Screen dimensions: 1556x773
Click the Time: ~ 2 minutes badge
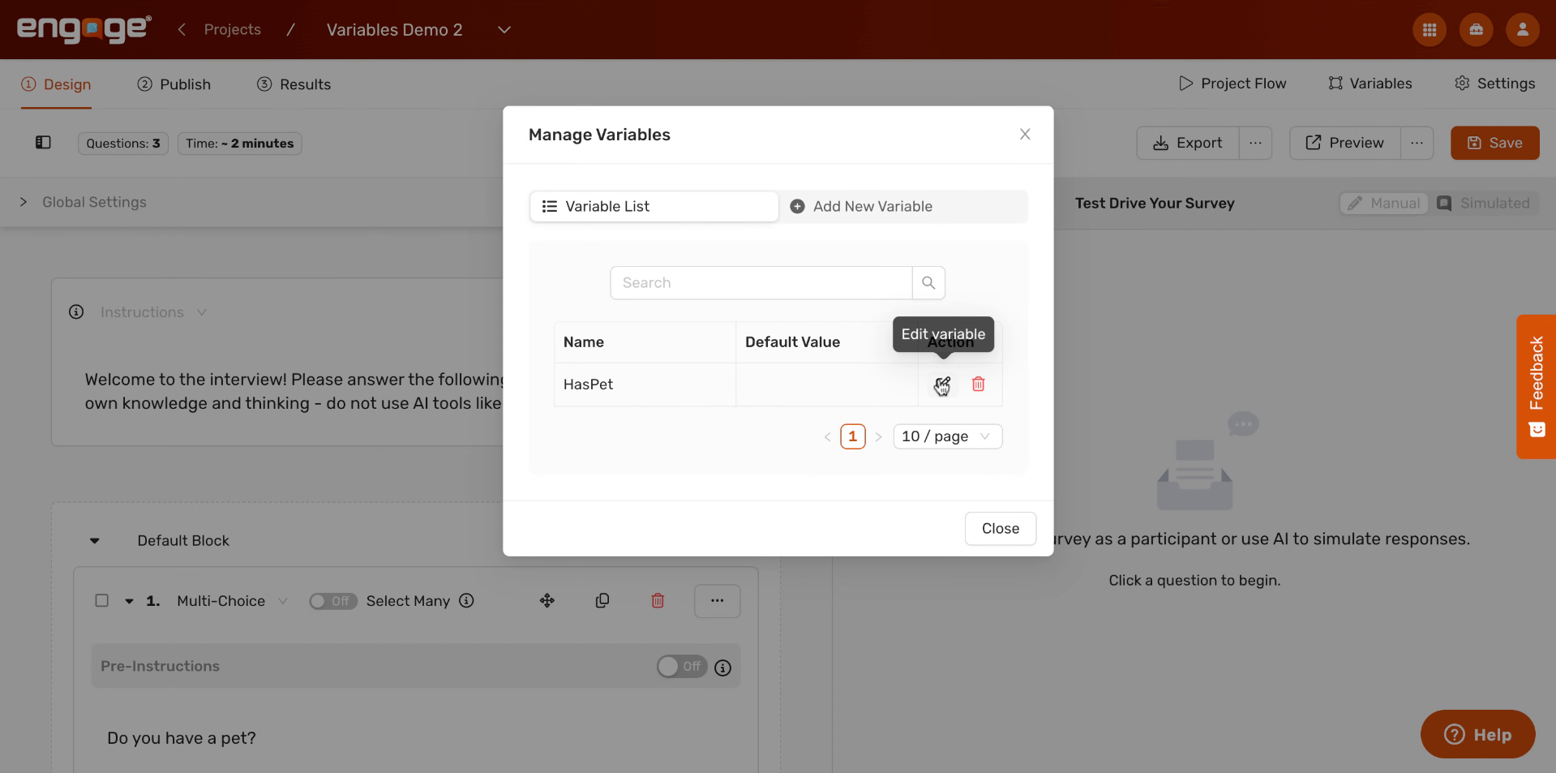(240, 144)
